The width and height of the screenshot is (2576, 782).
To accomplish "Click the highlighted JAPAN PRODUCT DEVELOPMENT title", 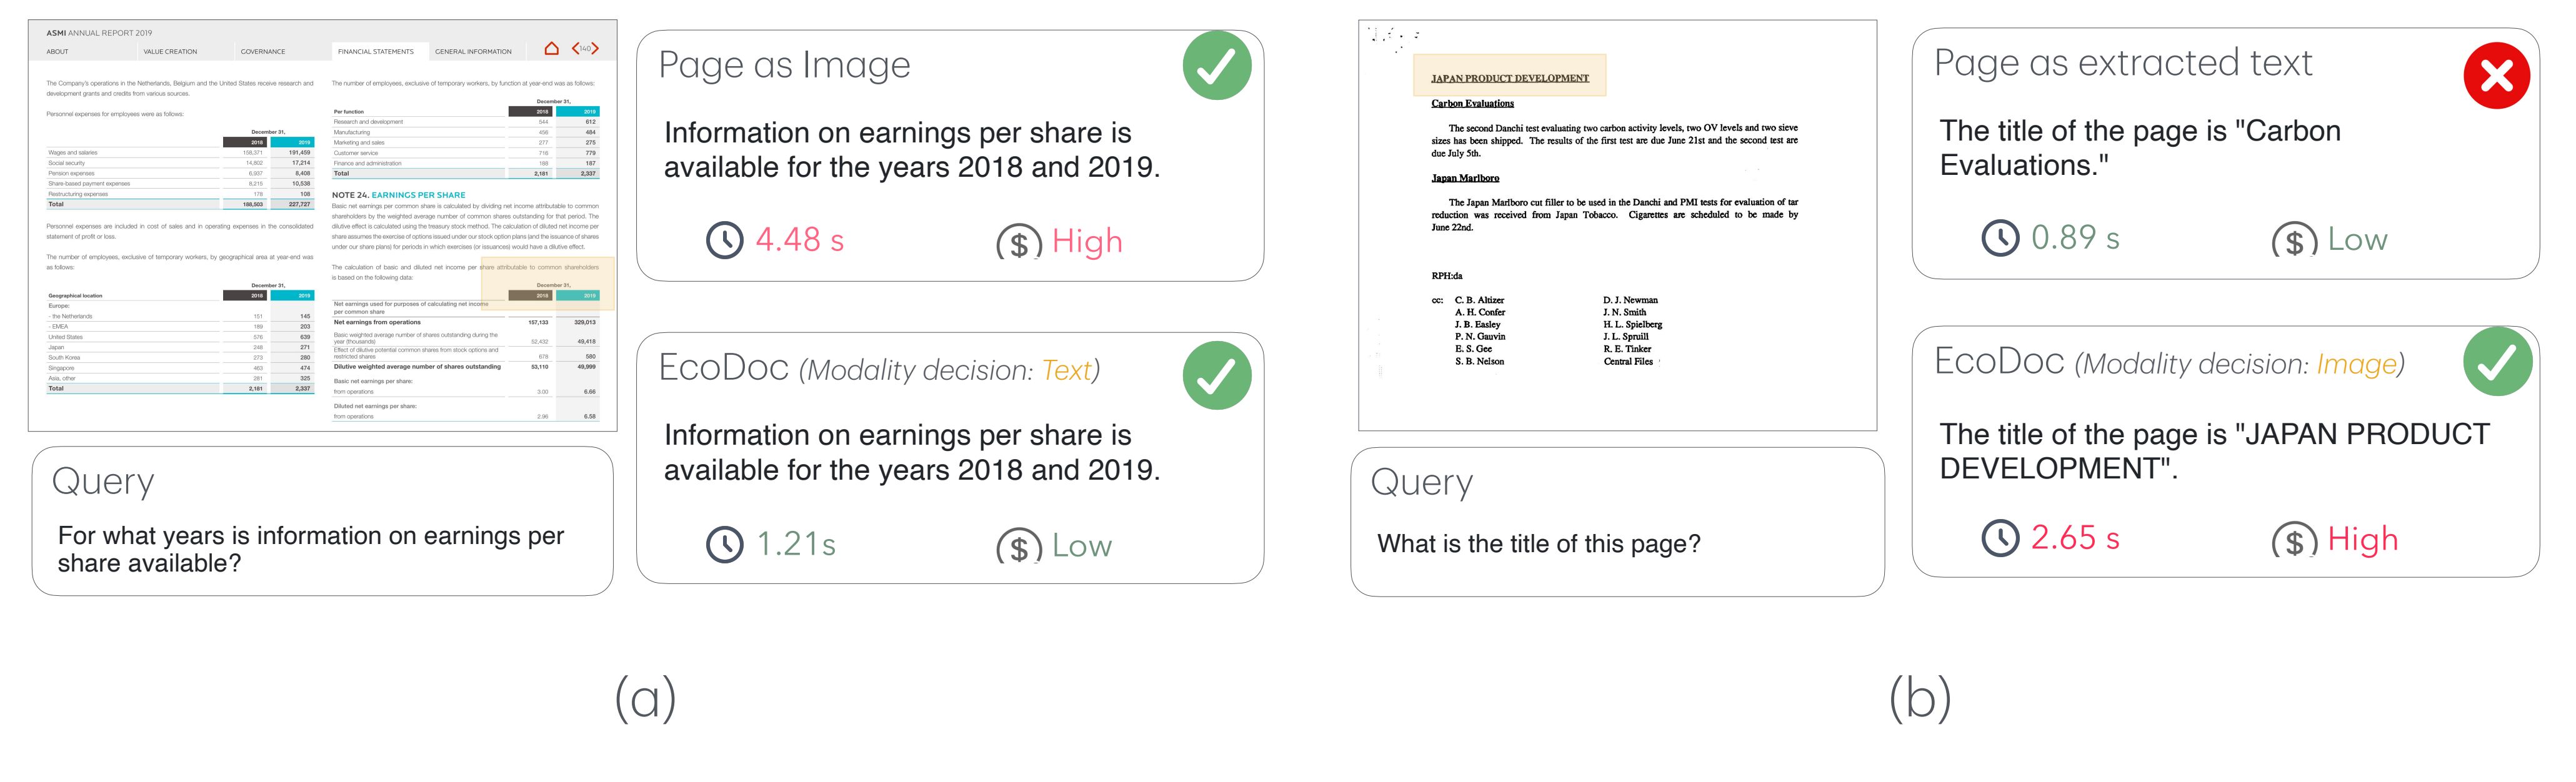I will (1509, 77).
